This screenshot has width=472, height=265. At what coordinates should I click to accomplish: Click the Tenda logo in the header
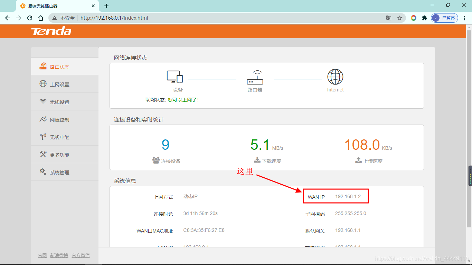coord(51,31)
